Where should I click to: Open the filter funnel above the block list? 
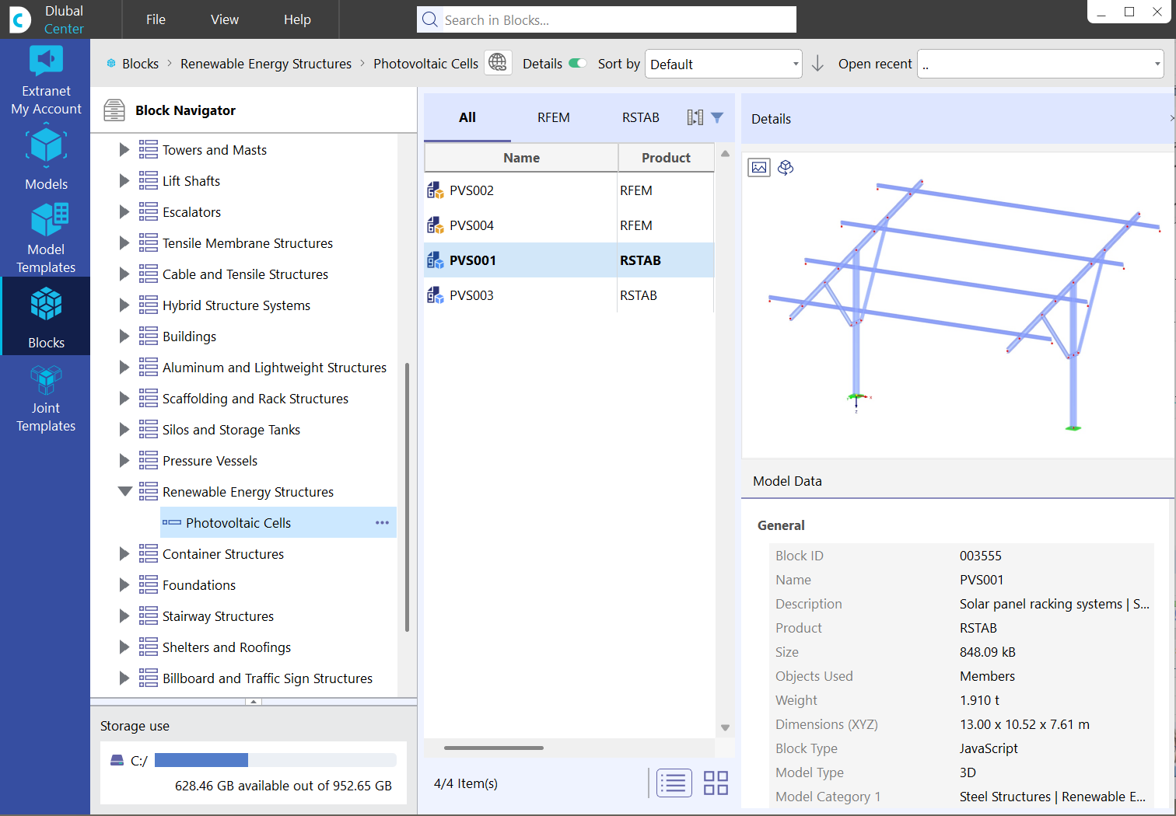716,117
